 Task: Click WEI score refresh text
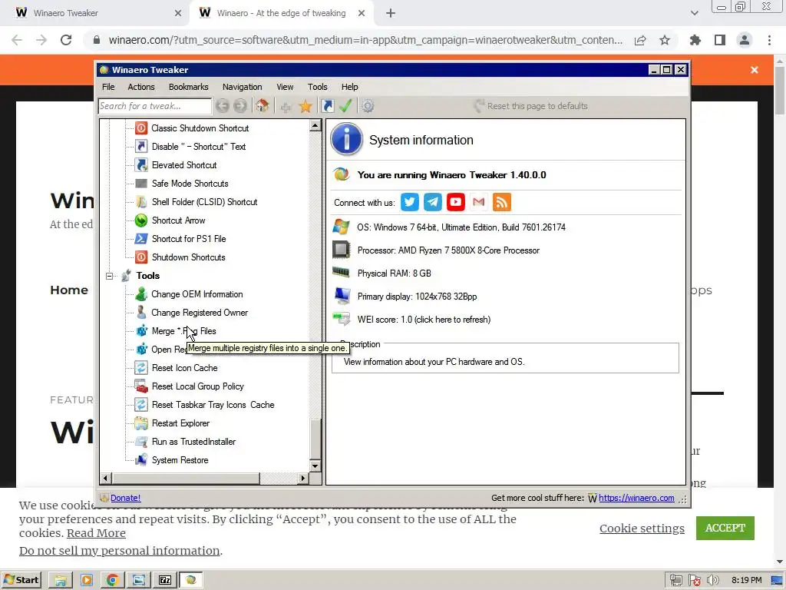tap(424, 320)
